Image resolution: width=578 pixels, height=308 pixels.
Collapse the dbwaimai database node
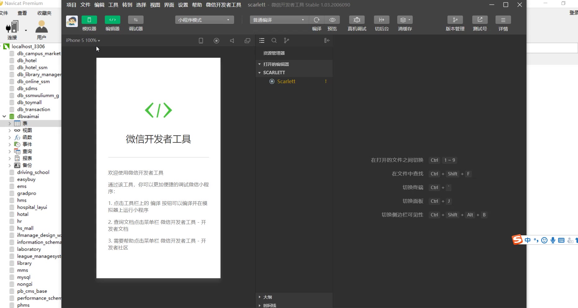(4, 116)
